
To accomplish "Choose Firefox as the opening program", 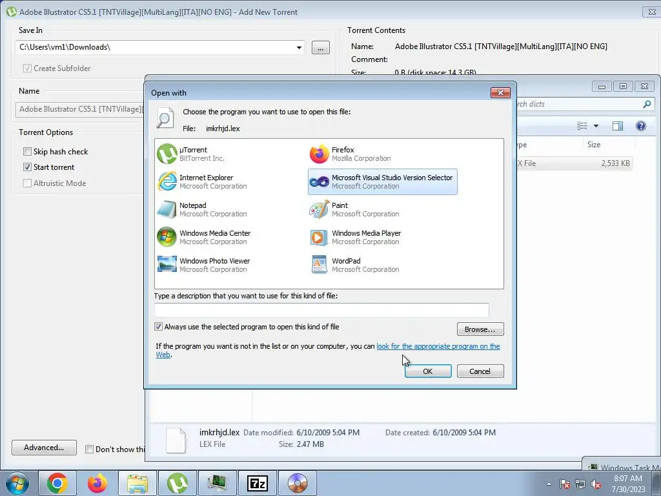I will pyautogui.click(x=350, y=154).
